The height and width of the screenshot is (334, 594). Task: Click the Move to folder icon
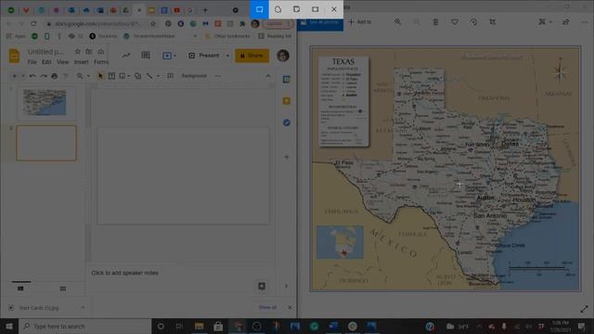click(89, 52)
